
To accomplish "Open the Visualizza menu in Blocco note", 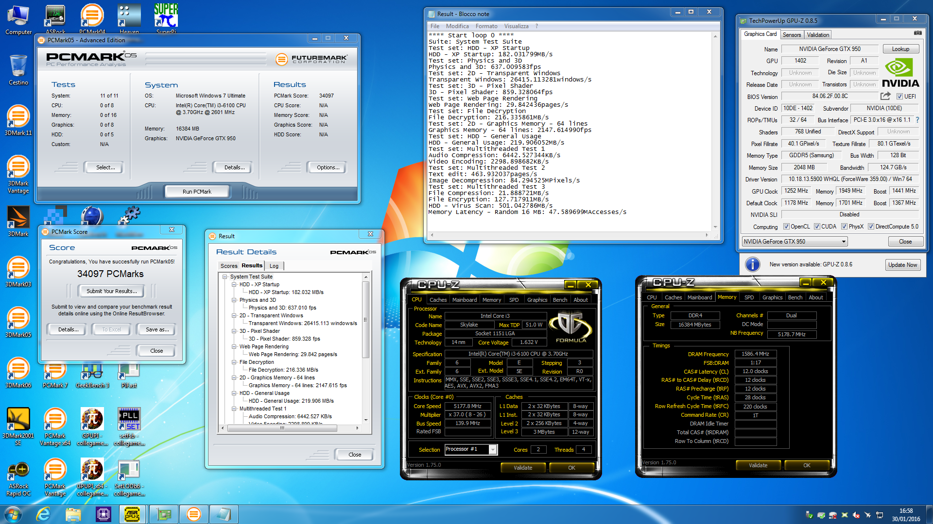I will (x=516, y=26).
